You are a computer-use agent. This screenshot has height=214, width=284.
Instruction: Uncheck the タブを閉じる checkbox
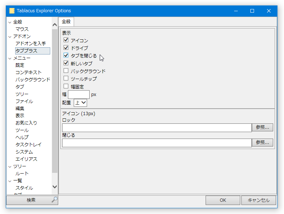[x=66, y=55]
